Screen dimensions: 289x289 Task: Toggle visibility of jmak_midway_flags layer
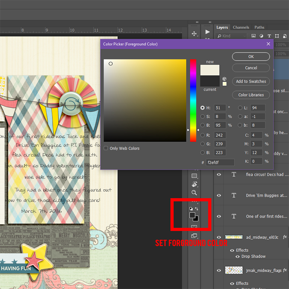pos(219,270)
